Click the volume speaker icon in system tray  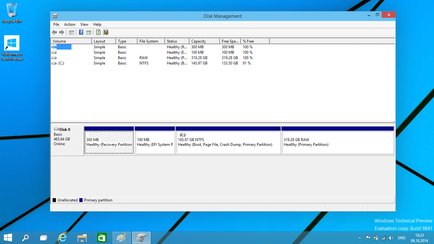(391, 238)
